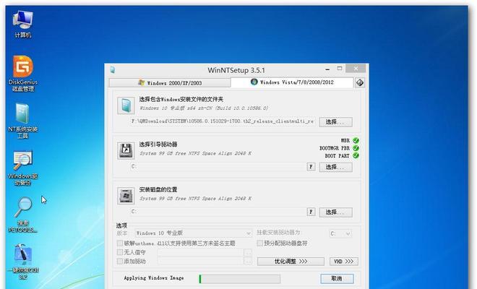This screenshot has height=289, width=477.
Task: Minimize the WinNTSetup window
Action: tap(327, 69)
